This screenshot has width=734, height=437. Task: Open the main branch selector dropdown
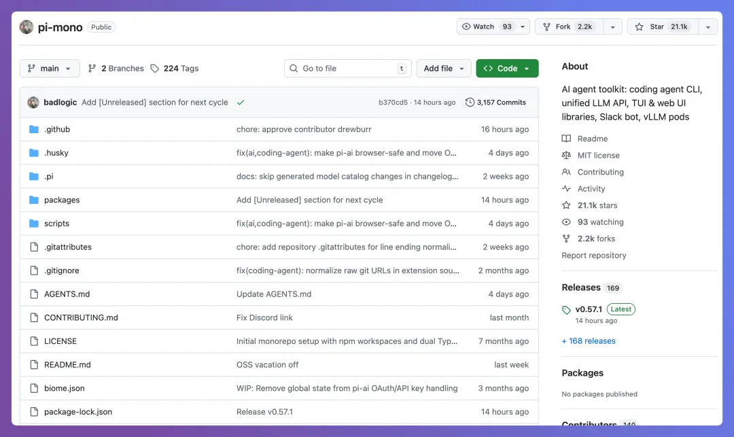point(50,69)
